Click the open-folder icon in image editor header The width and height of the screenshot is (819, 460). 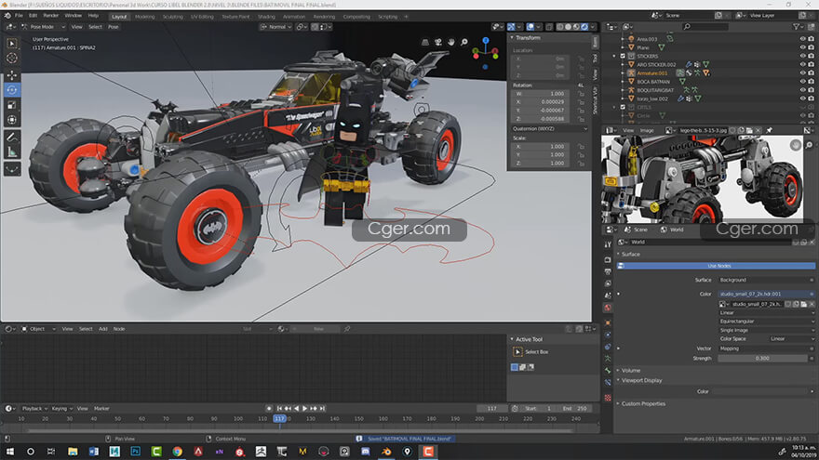[749, 130]
